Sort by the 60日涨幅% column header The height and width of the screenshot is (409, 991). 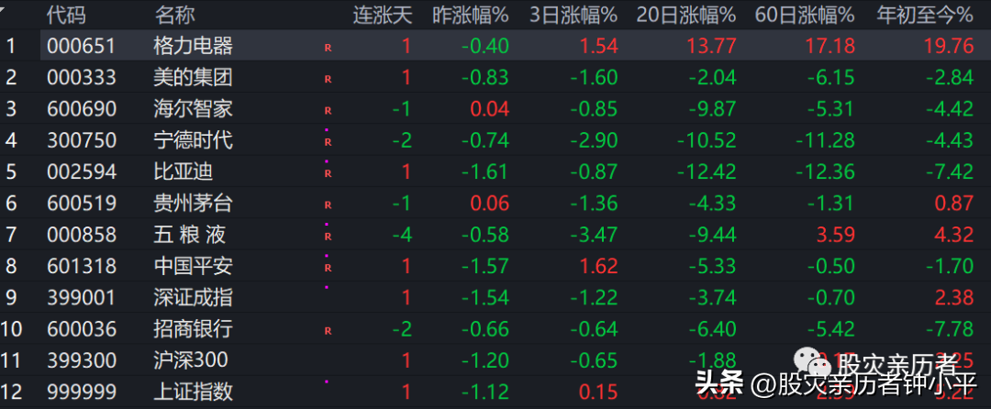pyautogui.click(x=805, y=16)
